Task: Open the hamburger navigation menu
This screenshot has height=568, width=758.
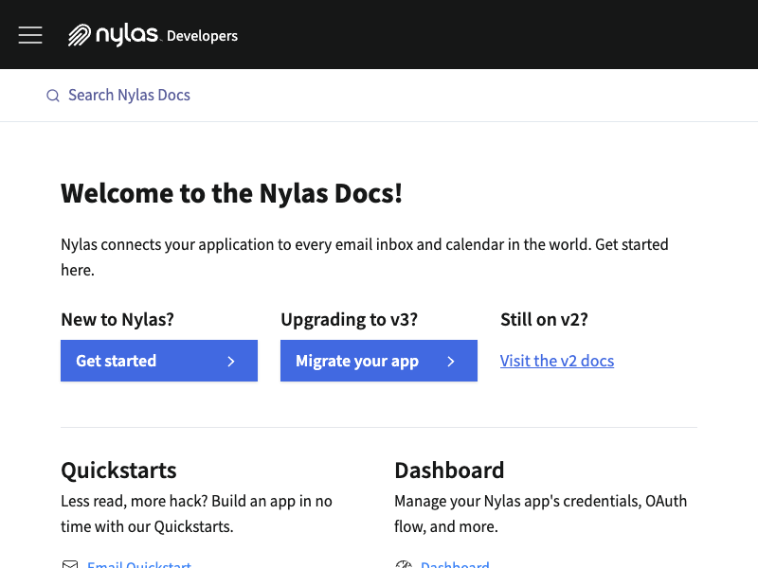Action: click(30, 35)
